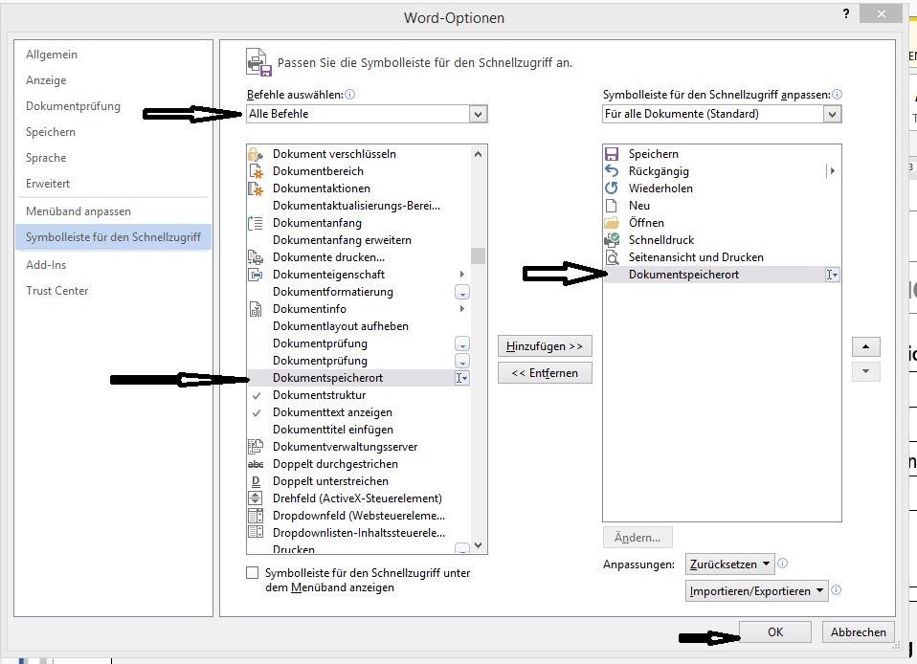Click the << Entfernen button
This screenshot has height=664, width=917.
[545, 373]
